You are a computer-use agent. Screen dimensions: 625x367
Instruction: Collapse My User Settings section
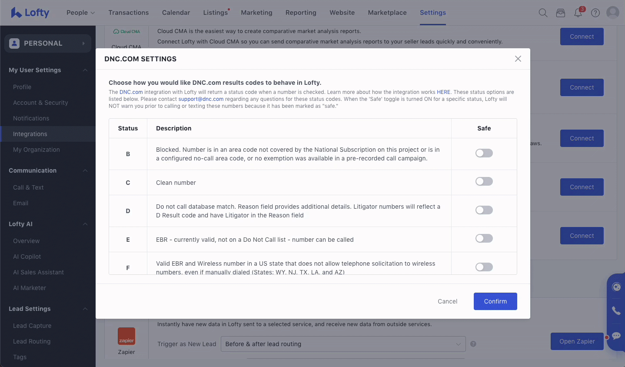85,70
